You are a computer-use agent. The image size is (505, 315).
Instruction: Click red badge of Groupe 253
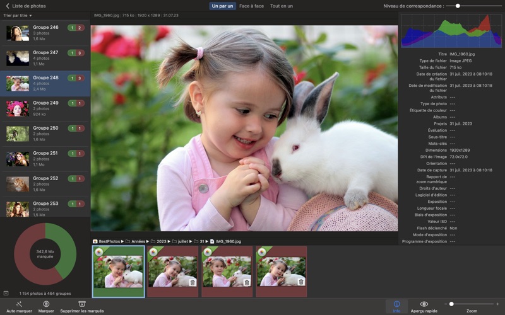[x=80, y=203]
